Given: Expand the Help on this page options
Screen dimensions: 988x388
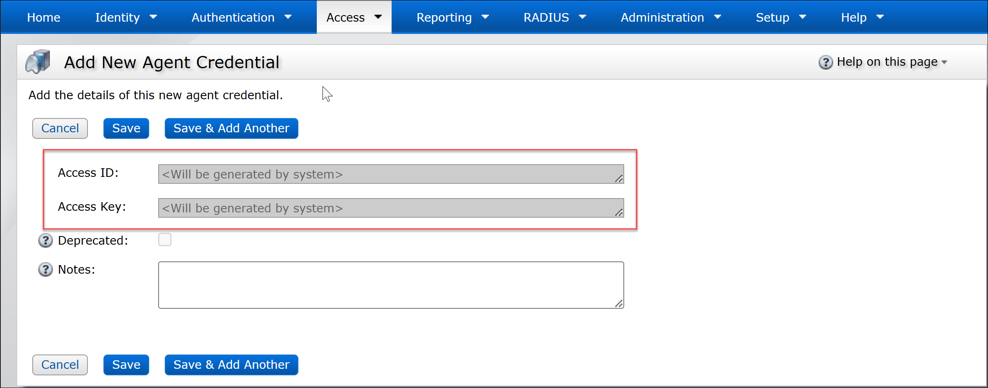Looking at the screenshot, I should (944, 62).
